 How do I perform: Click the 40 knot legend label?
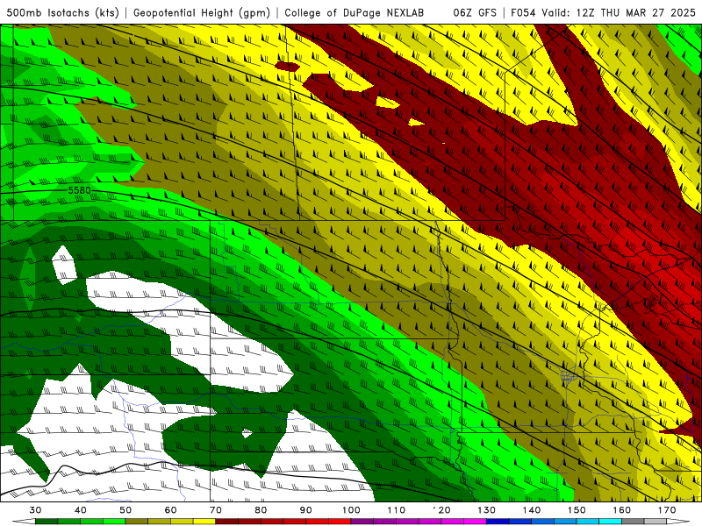(81, 510)
